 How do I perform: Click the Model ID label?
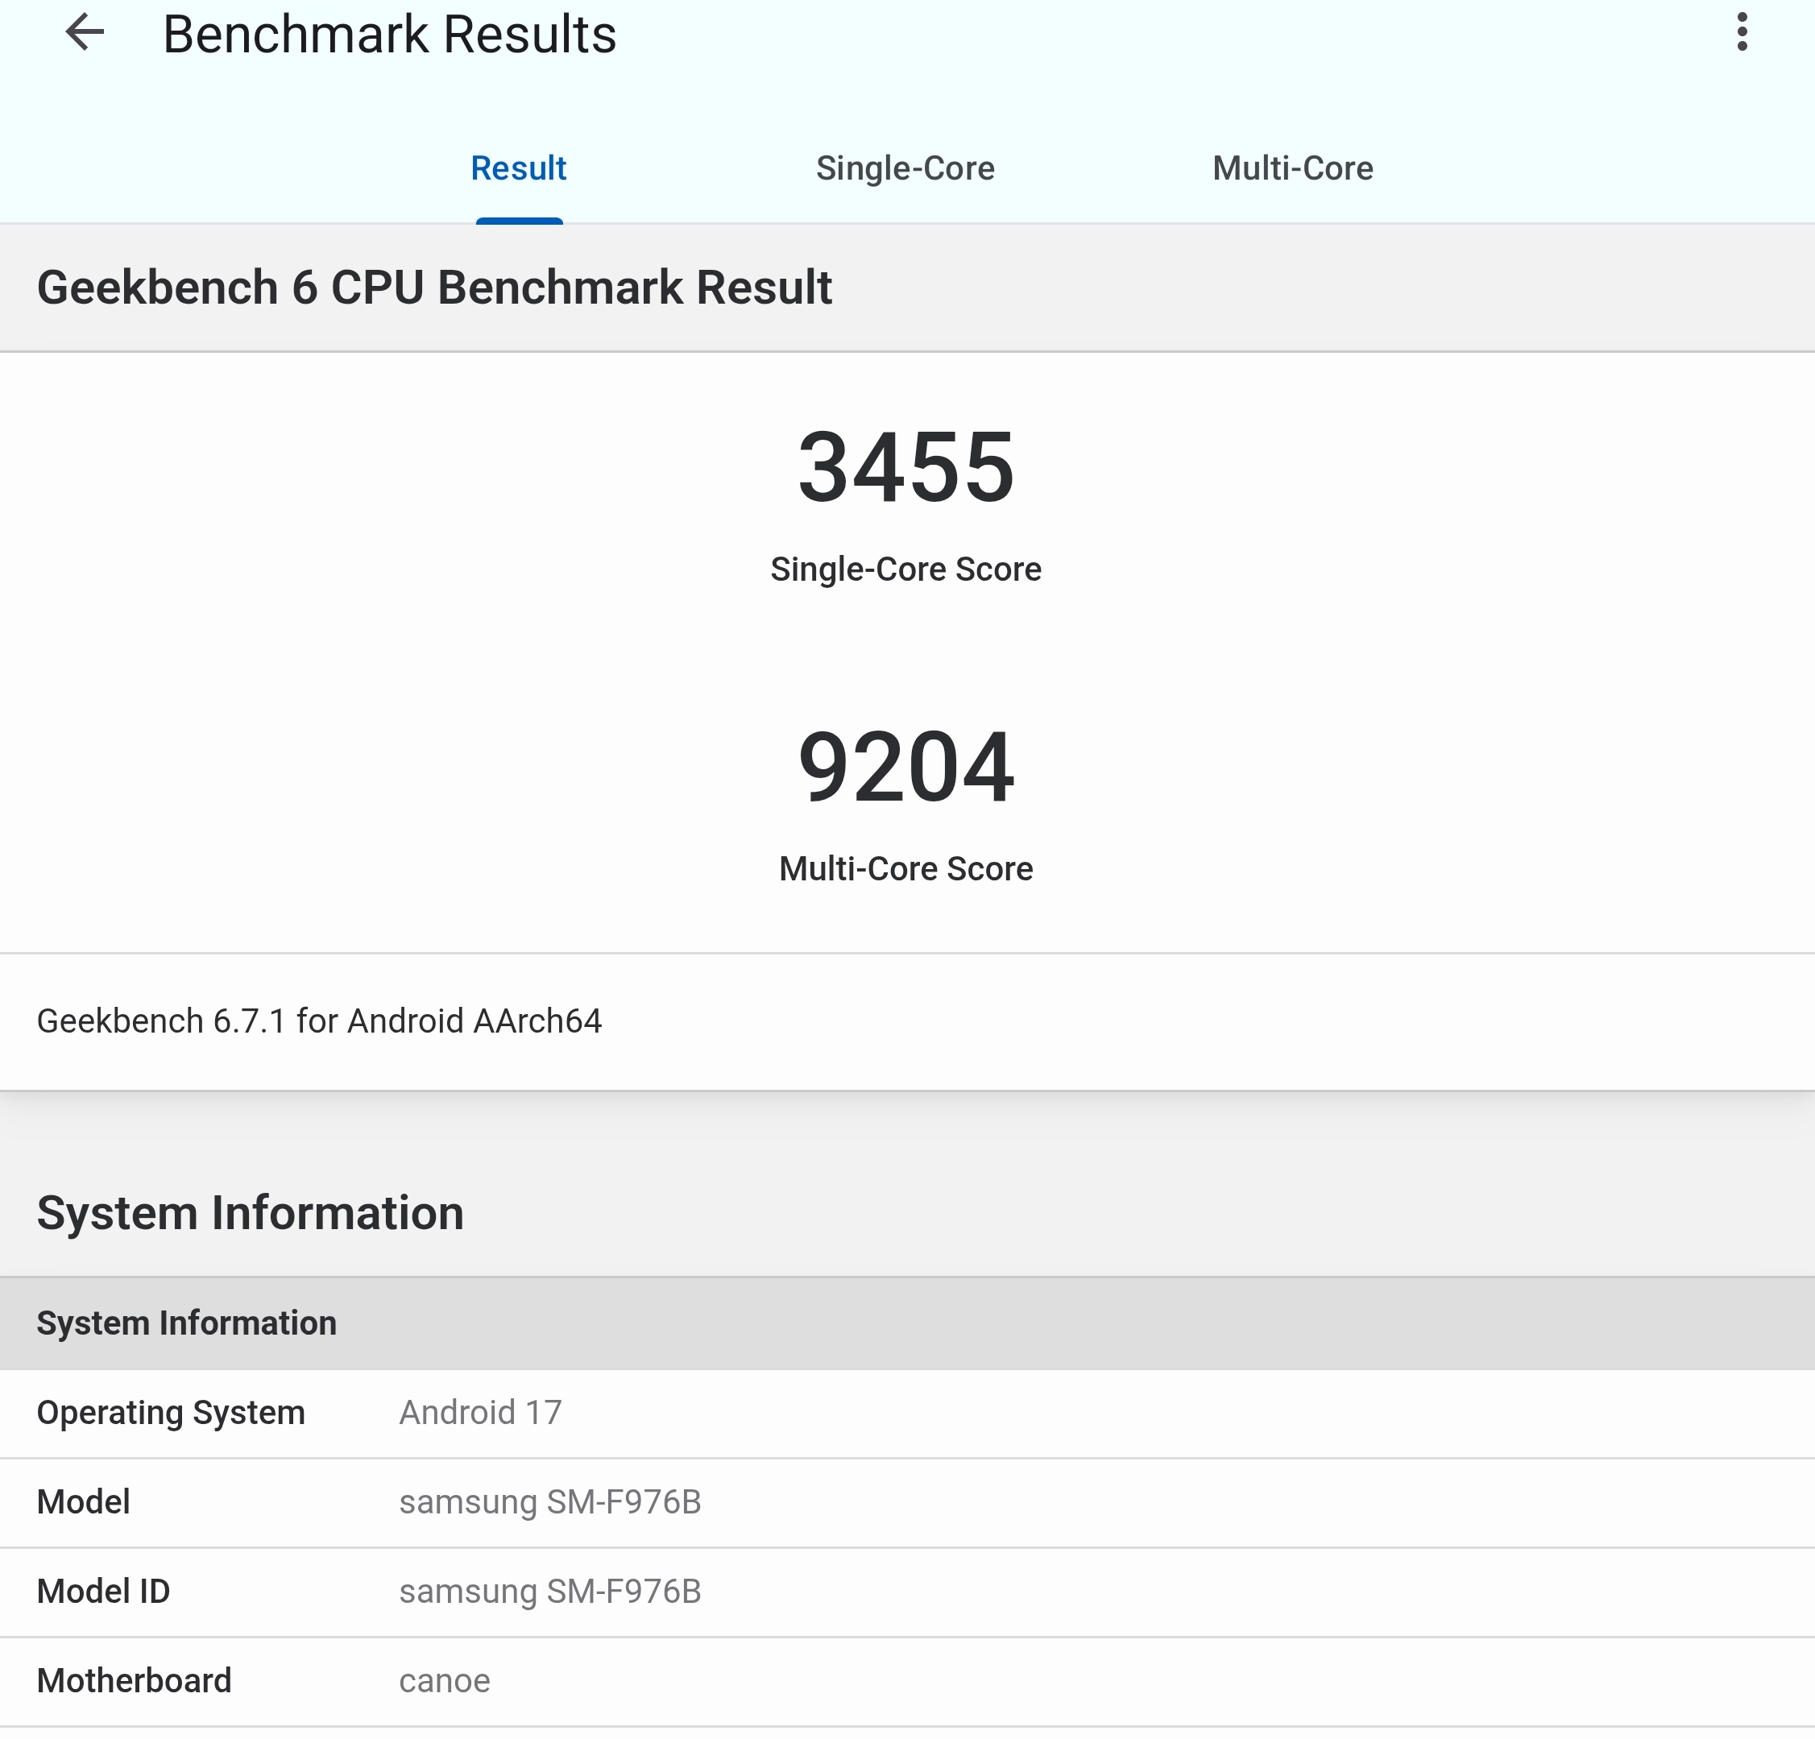click(104, 1591)
